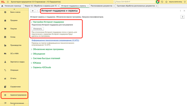The width and height of the screenshot is (187, 106).
Task: Open Справочники section label
Action: tap(15, 87)
